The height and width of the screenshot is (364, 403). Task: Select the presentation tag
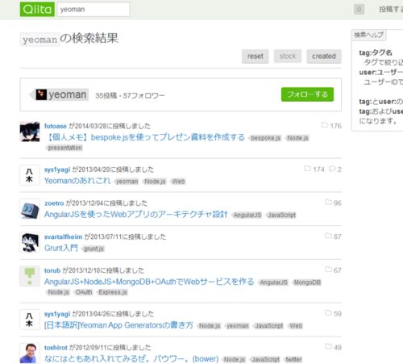(x=64, y=148)
